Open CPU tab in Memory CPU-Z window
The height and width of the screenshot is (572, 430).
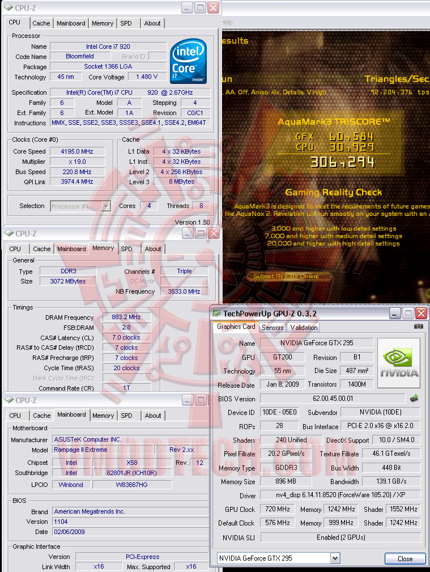(x=15, y=249)
